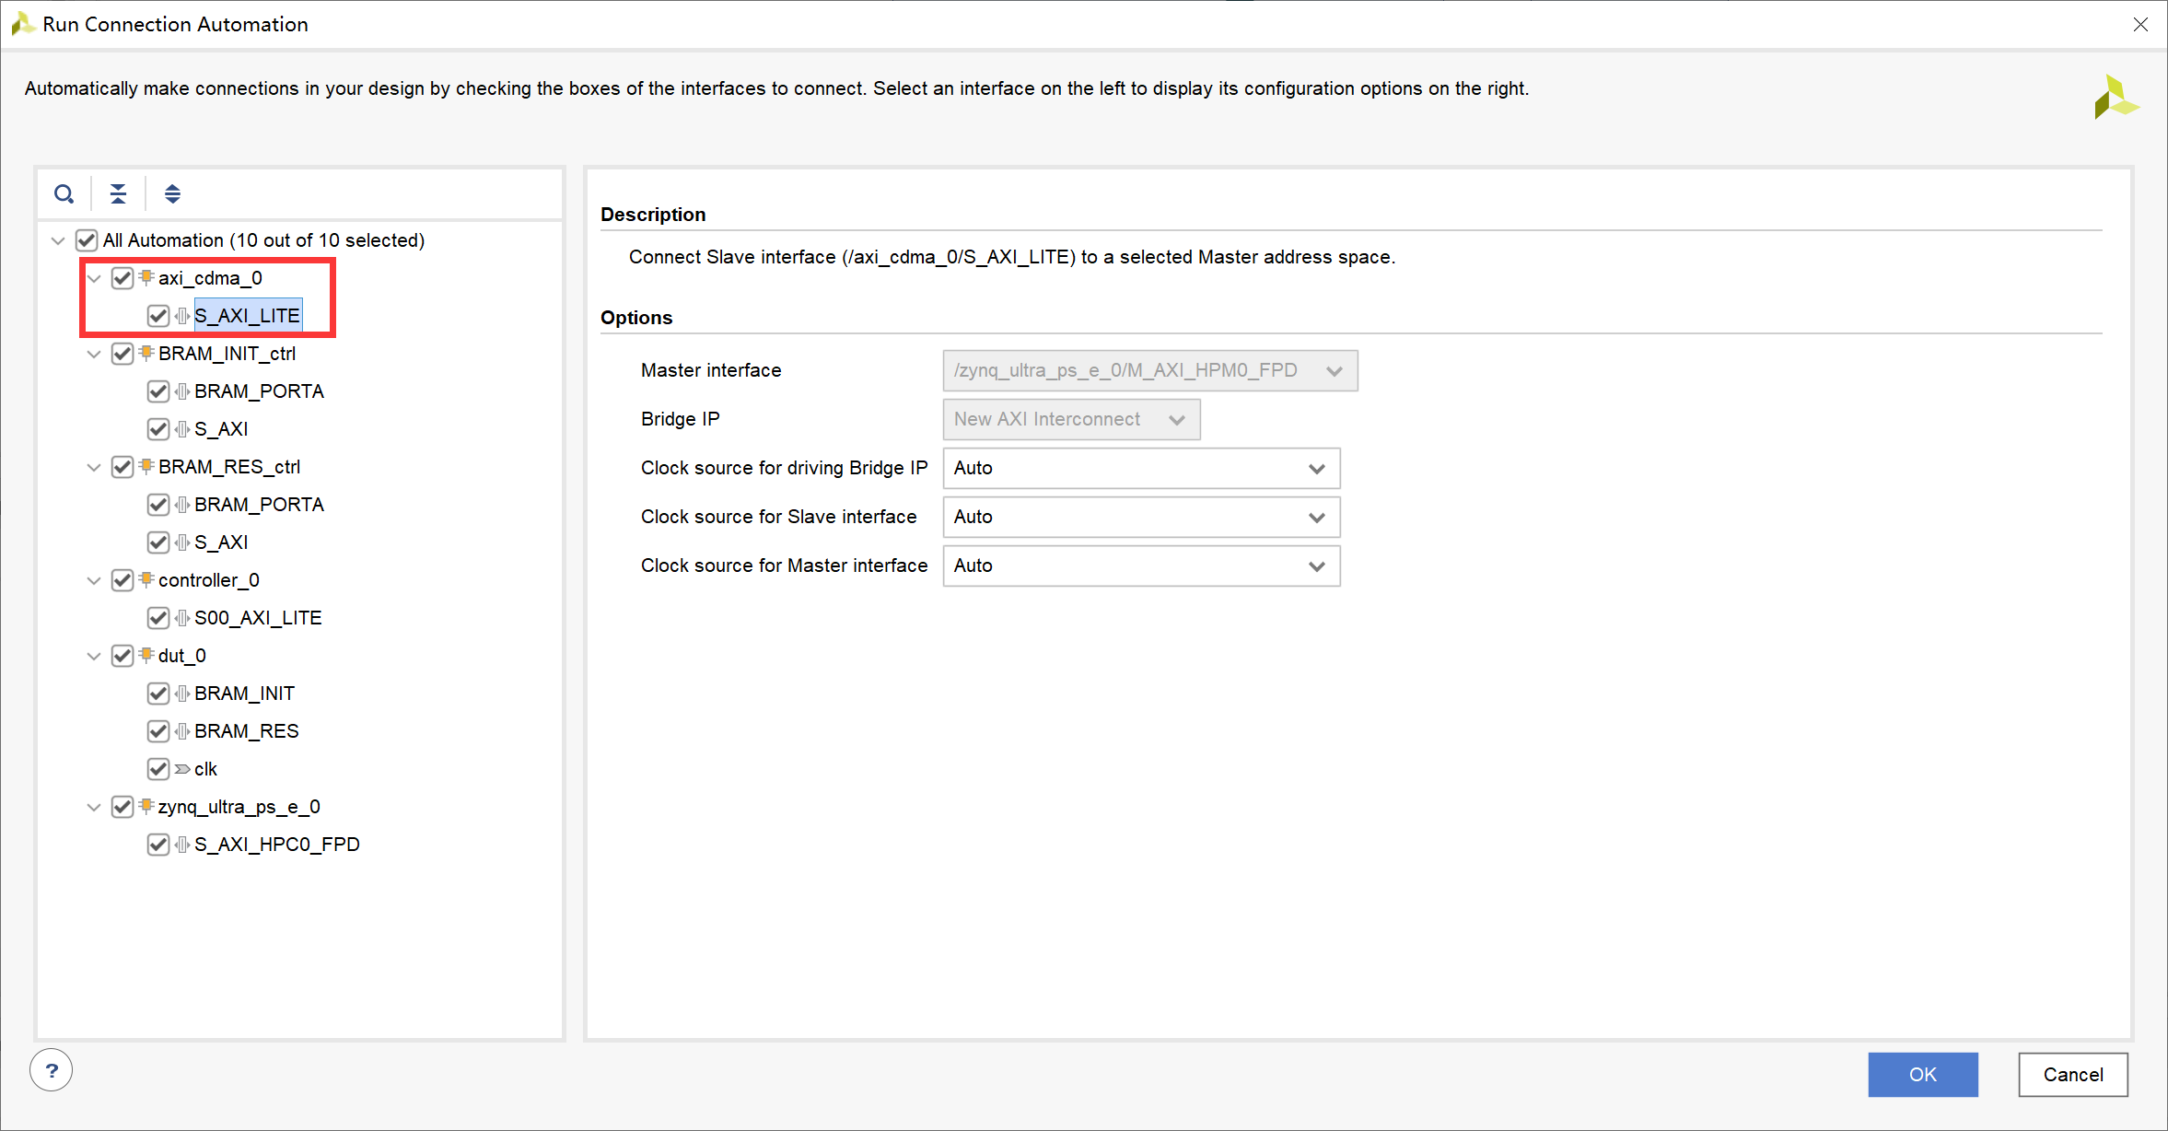Toggle the dut_0 checkbox
Viewport: 2168px width, 1131px height.
pos(122,656)
